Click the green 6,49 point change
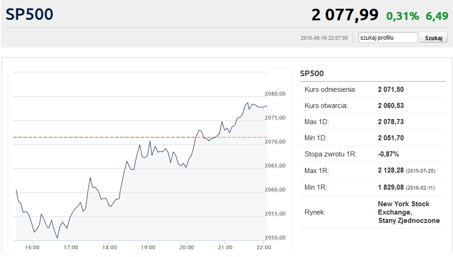The image size is (453, 257). click(x=437, y=16)
